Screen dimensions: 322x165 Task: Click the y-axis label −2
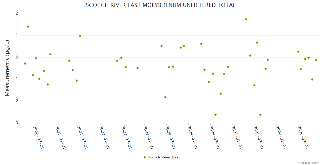16,101
